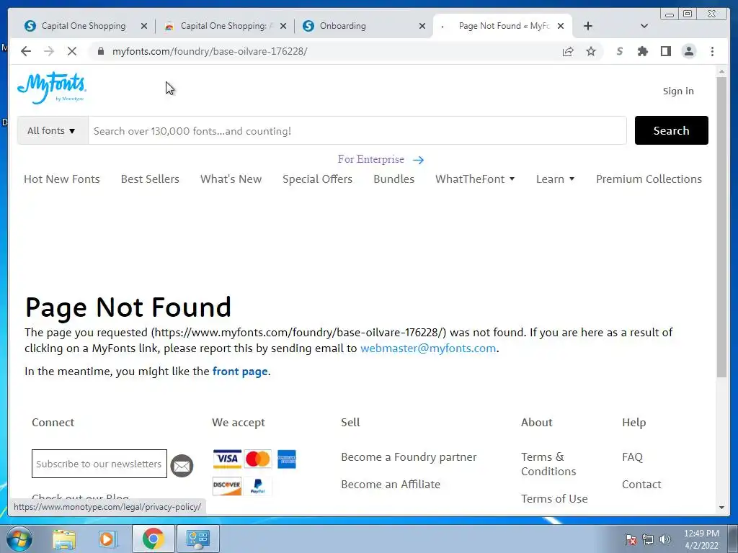Open control panel app in taskbar
Screen dimensions: 738x553
197,539
